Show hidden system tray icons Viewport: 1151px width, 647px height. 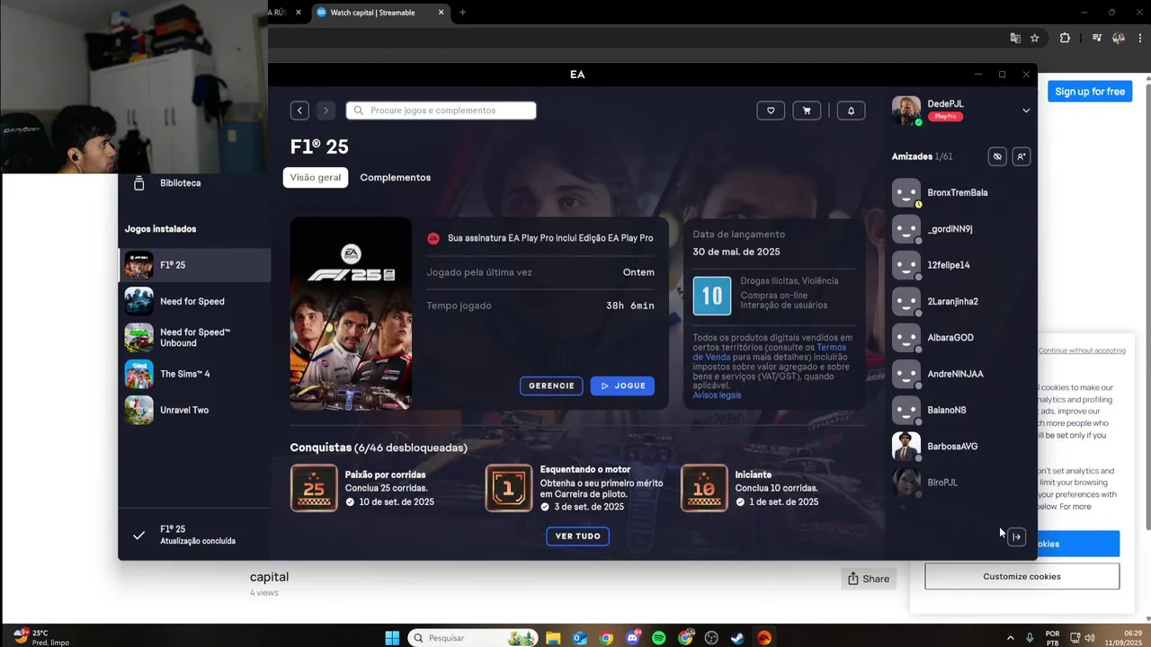pyautogui.click(x=1010, y=638)
